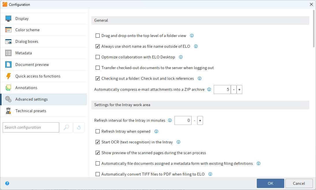Click the magnifier to search configuration
The image size is (316, 190).
tap(66, 127)
